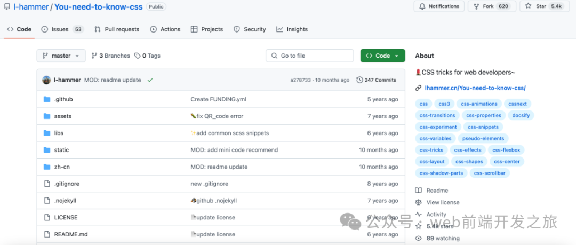Image resolution: width=576 pixels, height=245 pixels.
Task: Click the l-hammer commit author avatar
Action: pos(47,80)
